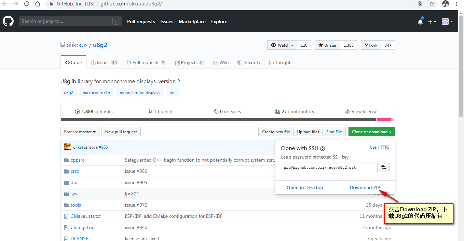464x241 pixels.
Task: Click the microcontroller topic tag
Action: coord(96,93)
